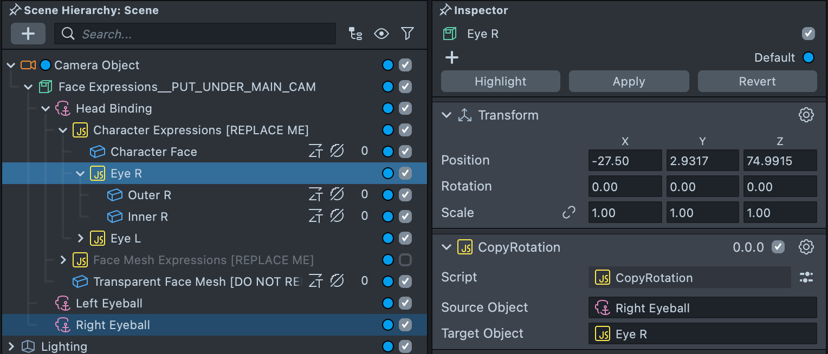Expand the Eye L tree item
The height and width of the screenshot is (354, 828).
pos(81,238)
